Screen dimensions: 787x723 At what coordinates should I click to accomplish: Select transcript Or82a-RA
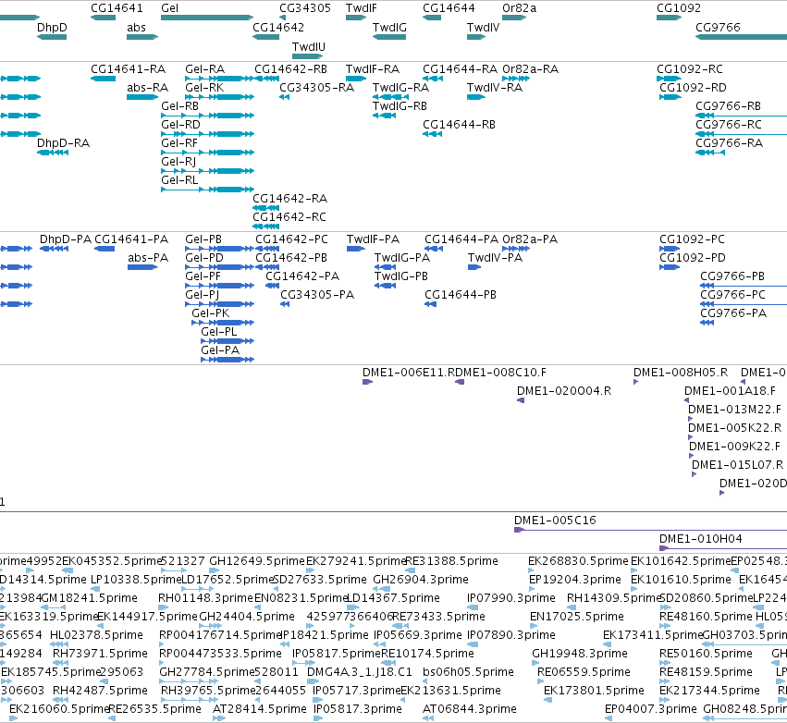click(x=530, y=68)
